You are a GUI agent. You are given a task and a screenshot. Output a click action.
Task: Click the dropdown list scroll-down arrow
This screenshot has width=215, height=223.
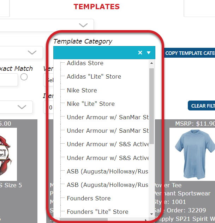coord(151,214)
